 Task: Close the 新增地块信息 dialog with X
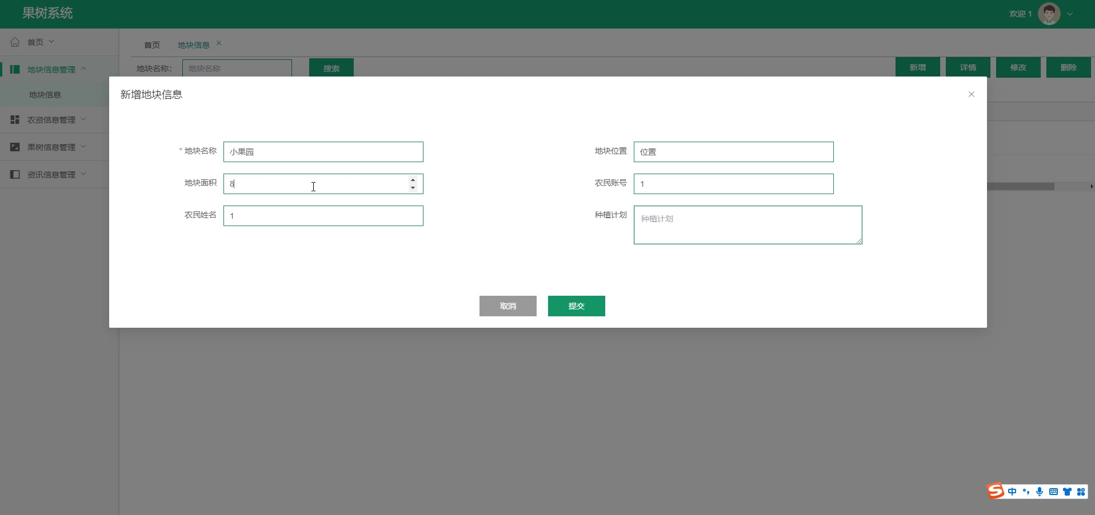point(971,94)
